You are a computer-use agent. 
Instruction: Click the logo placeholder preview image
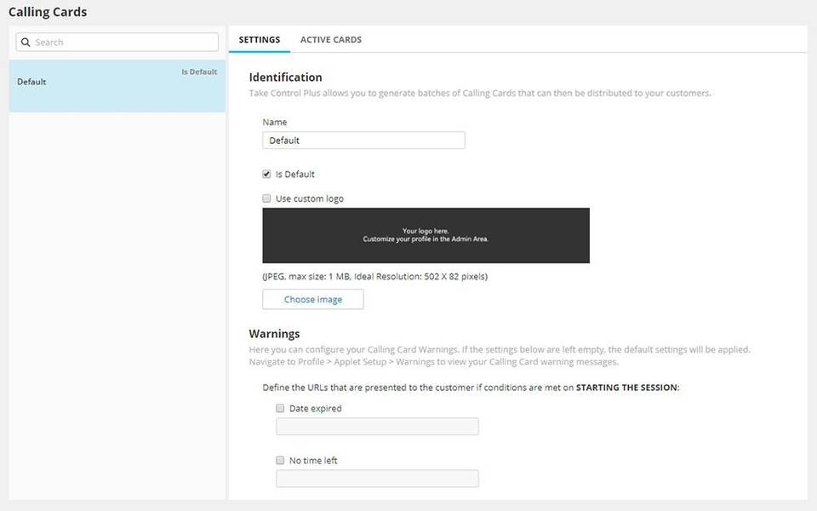click(426, 235)
